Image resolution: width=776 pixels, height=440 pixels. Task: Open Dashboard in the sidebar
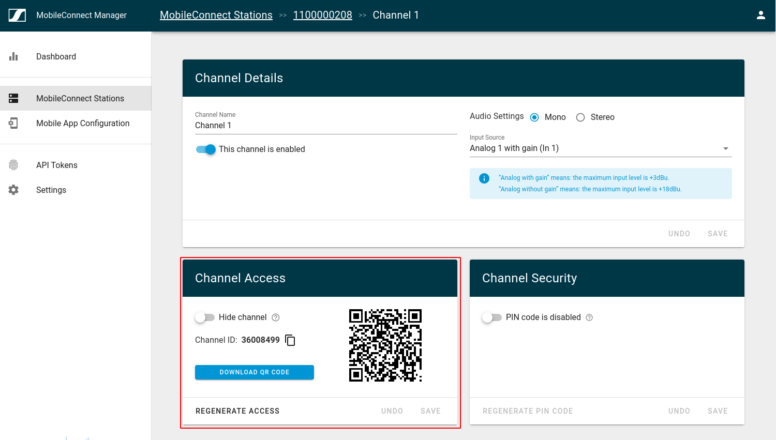click(x=76, y=57)
